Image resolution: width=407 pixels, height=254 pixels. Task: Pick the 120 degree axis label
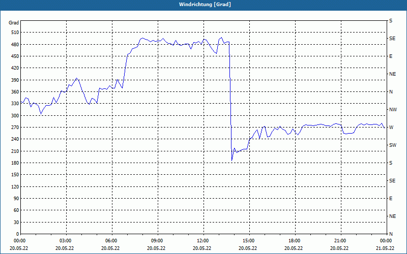click(x=15, y=186)
